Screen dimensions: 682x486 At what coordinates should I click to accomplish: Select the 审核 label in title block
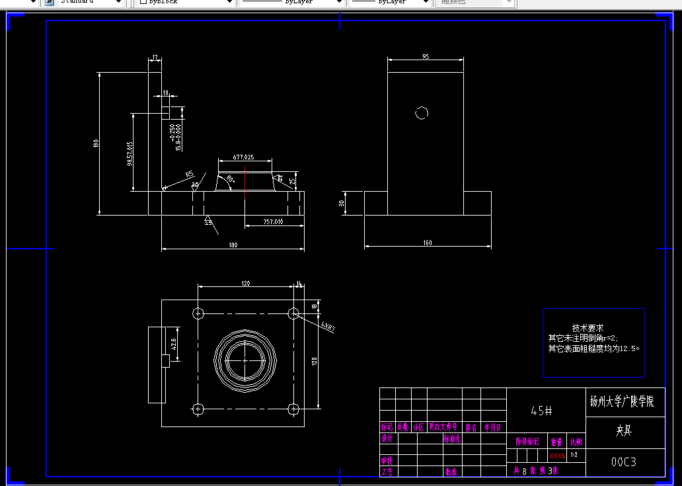click(387, 460)
